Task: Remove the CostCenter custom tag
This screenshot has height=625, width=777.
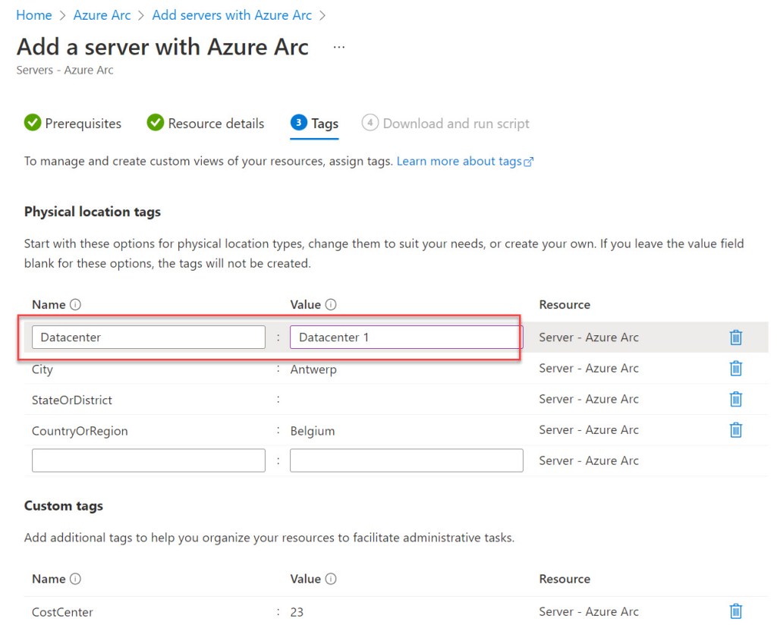Action: 735,611
